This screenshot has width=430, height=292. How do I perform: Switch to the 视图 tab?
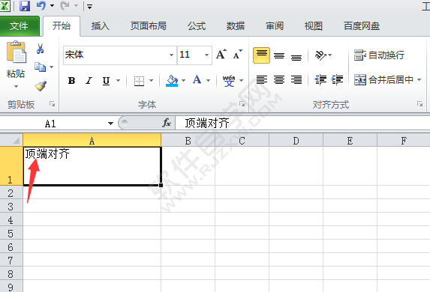click(314, 26)
